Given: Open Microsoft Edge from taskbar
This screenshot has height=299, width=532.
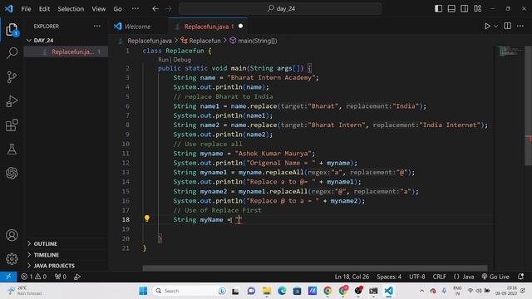Looking at the screenshot, I should click(282, 291).
